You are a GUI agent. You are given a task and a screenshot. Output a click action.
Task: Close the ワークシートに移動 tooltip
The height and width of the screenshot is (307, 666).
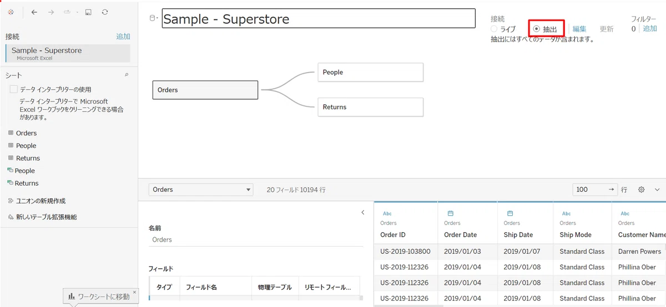click(134, 292)
